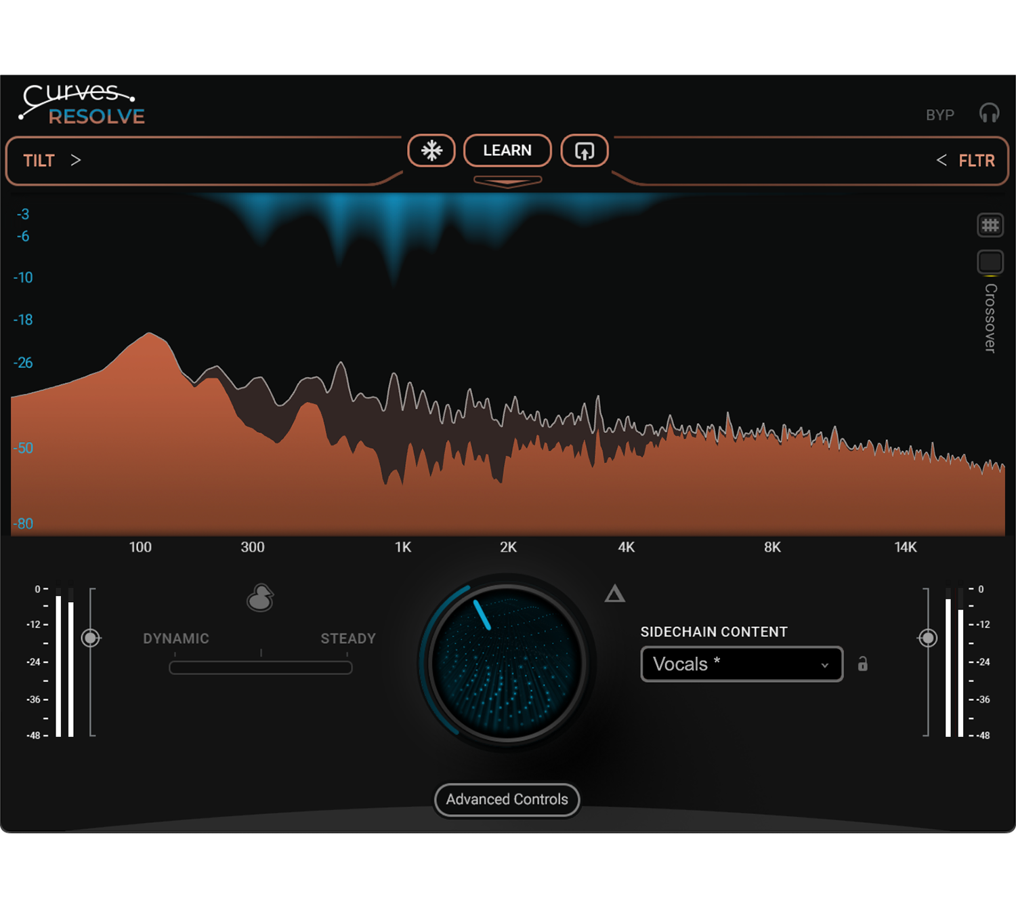
Task: Open the Sidechain Content Vocals dropdown
Action: pyautogui.click(x=741, y=664)
